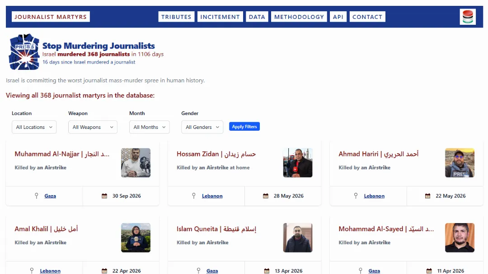The height and width of the screenshot is (274, 488).
Task: Follow the Gaza link in Mohammad Al-Sayed's card
Action: pyautogui.click(x=374, y=271)
